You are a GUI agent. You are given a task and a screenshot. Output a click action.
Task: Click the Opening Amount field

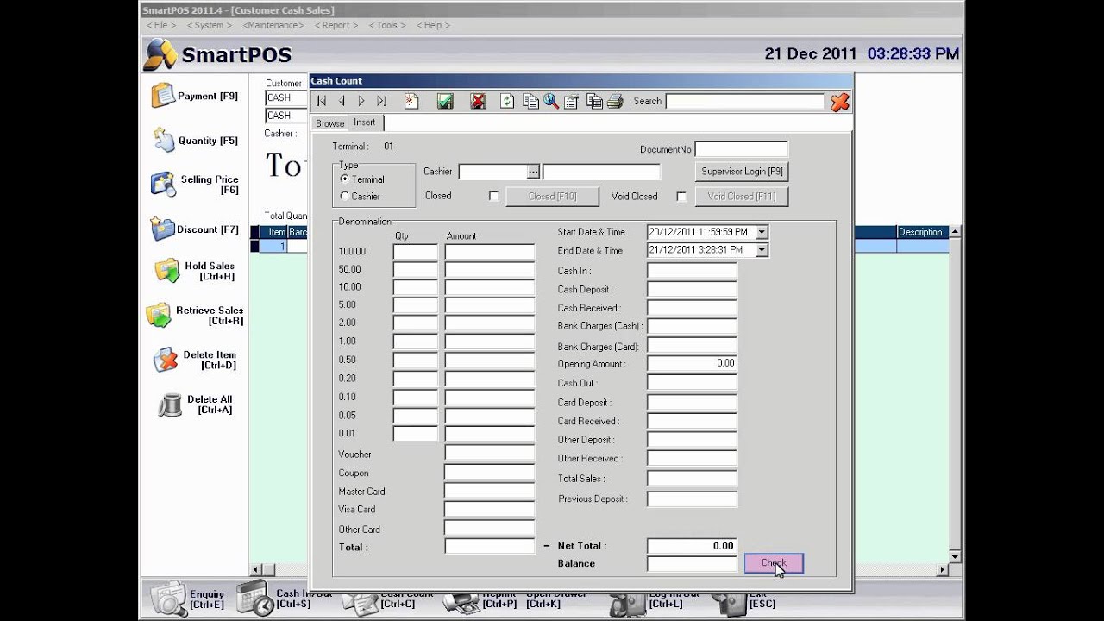[692, 364]
